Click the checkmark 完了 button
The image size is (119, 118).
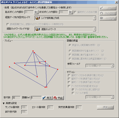click(47, 98)
